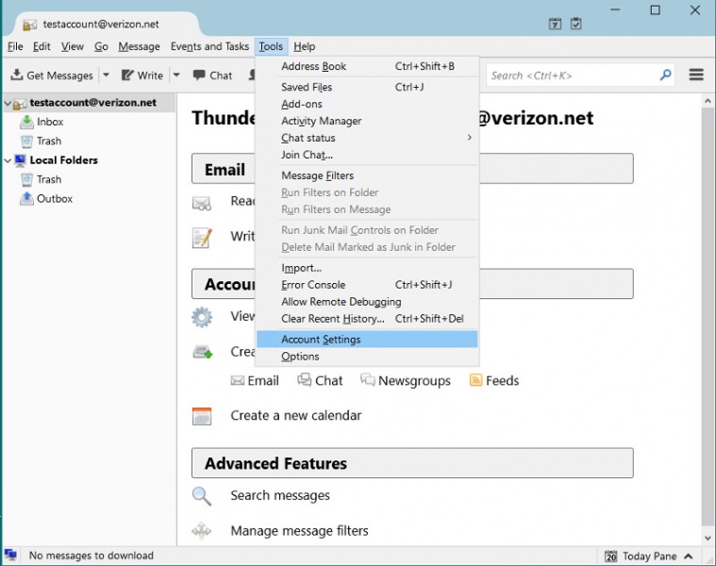This screenshot has height=566, width=716.
Task: Click the Local Folders Trash icon
Action: (26, 179)
